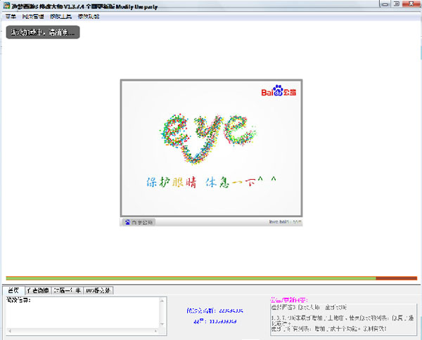
Task: Maximize the application window
Action: pos(396,4)
